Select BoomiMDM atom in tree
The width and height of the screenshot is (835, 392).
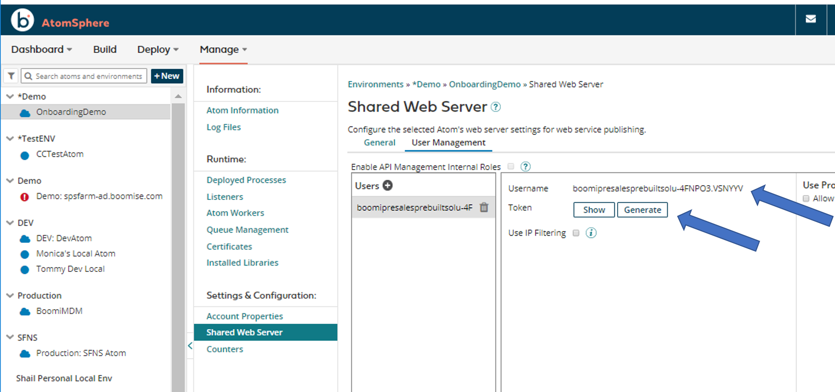coord(59,311)
